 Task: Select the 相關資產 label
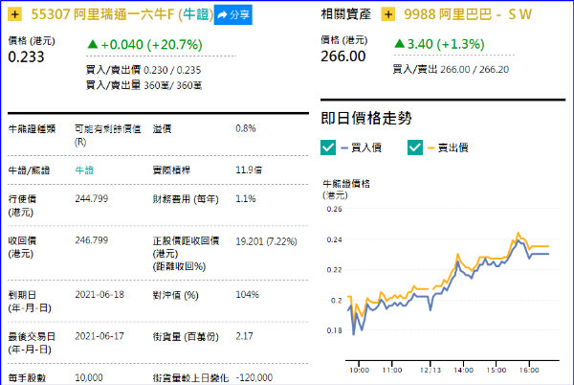[x=346, y=14]
